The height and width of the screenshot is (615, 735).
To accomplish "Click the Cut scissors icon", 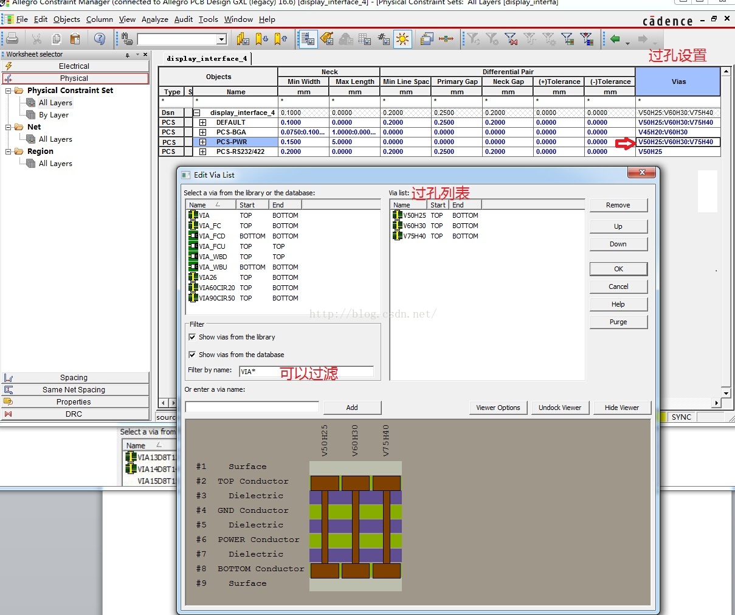I will (37, 39).
